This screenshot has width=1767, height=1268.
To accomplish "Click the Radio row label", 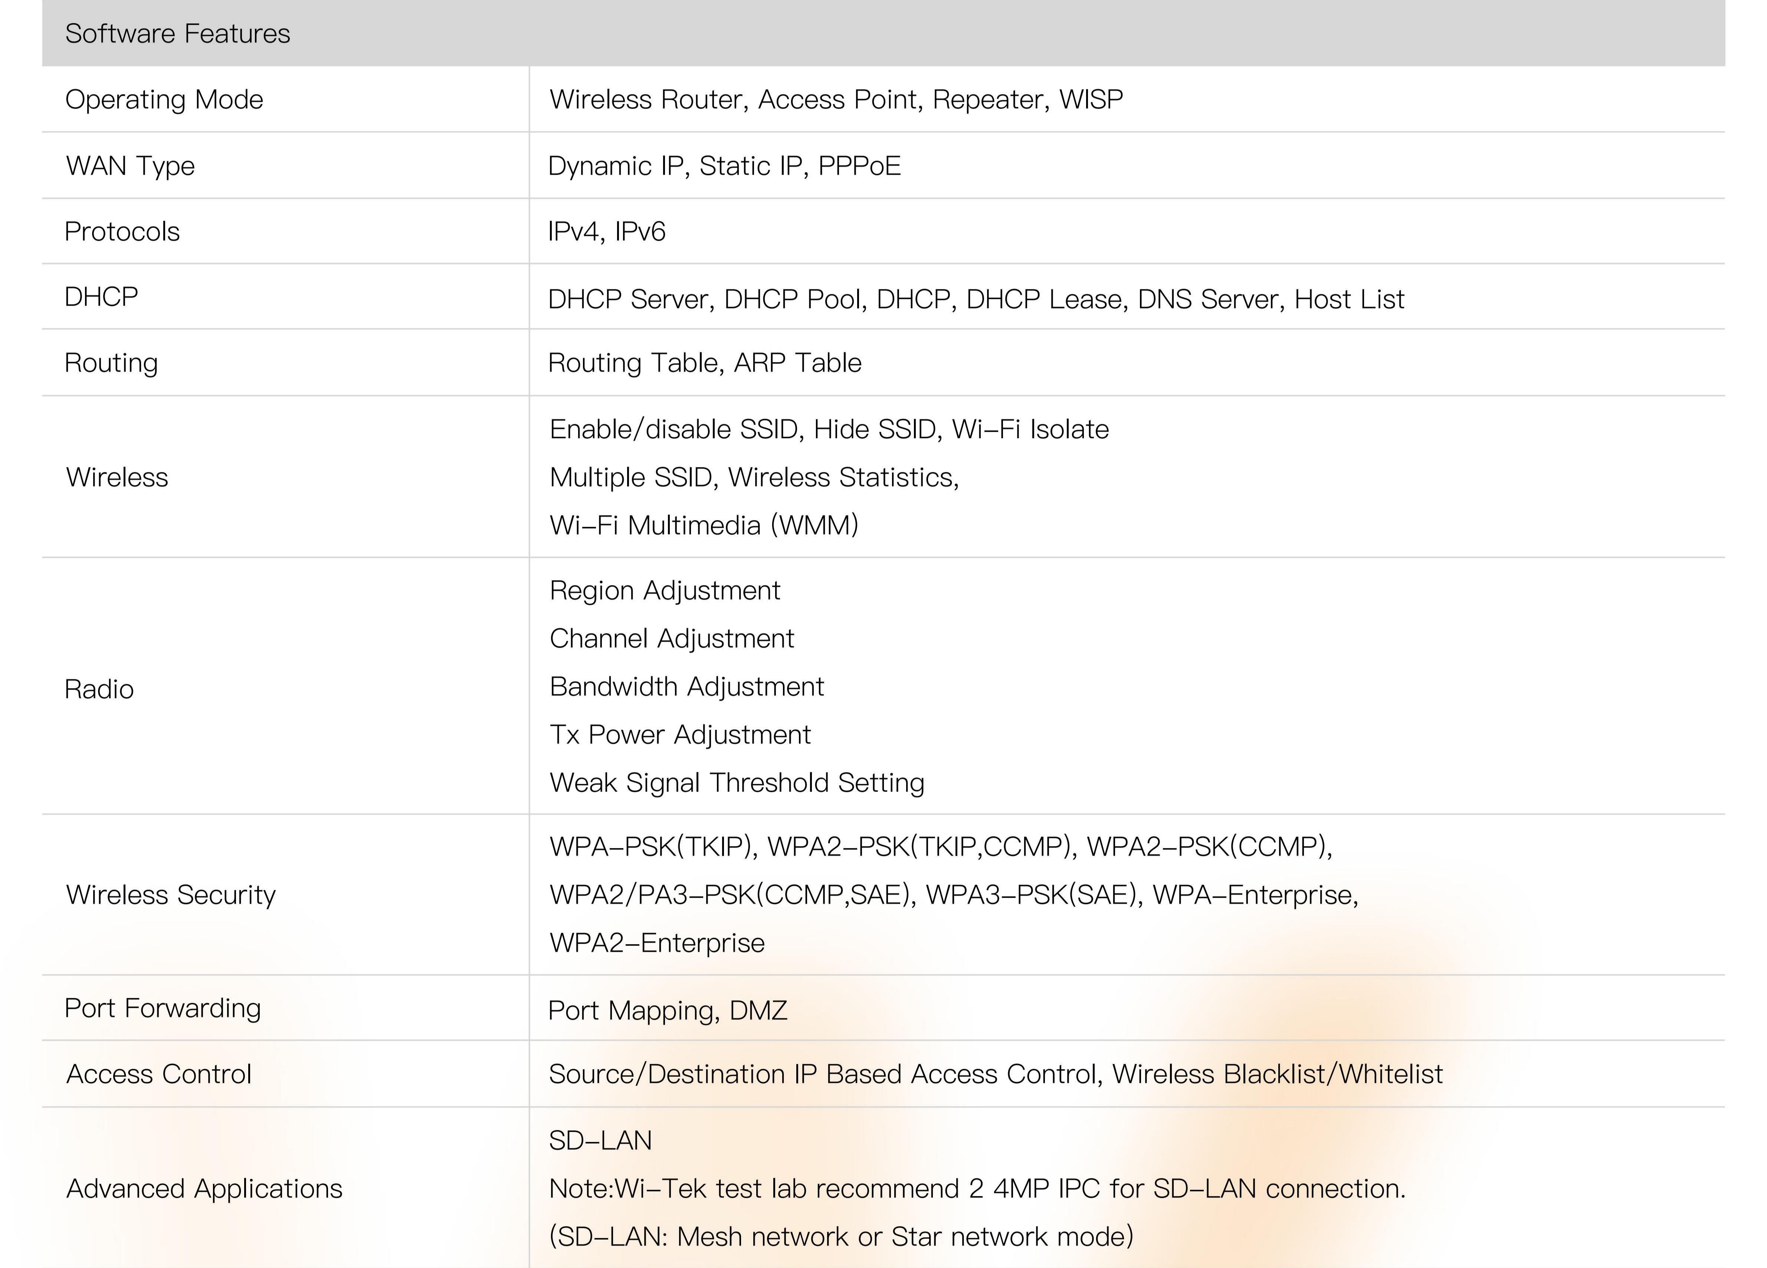I will 99,689.
